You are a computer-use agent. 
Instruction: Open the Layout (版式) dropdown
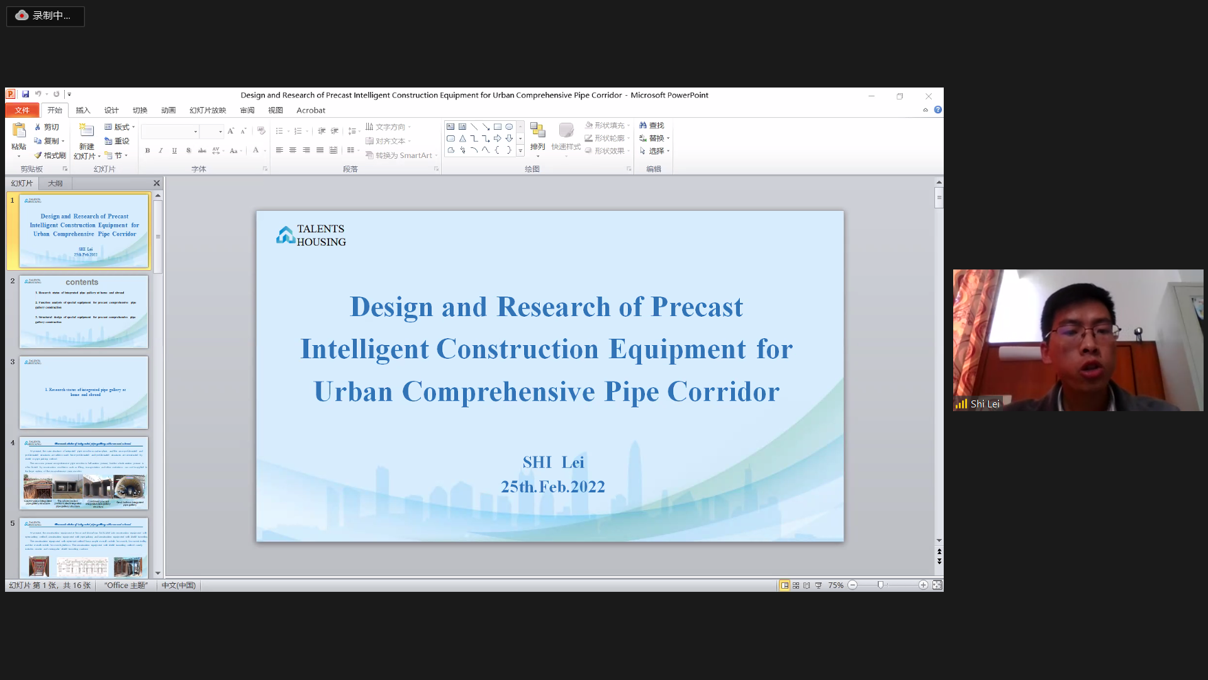click(120, 127)
